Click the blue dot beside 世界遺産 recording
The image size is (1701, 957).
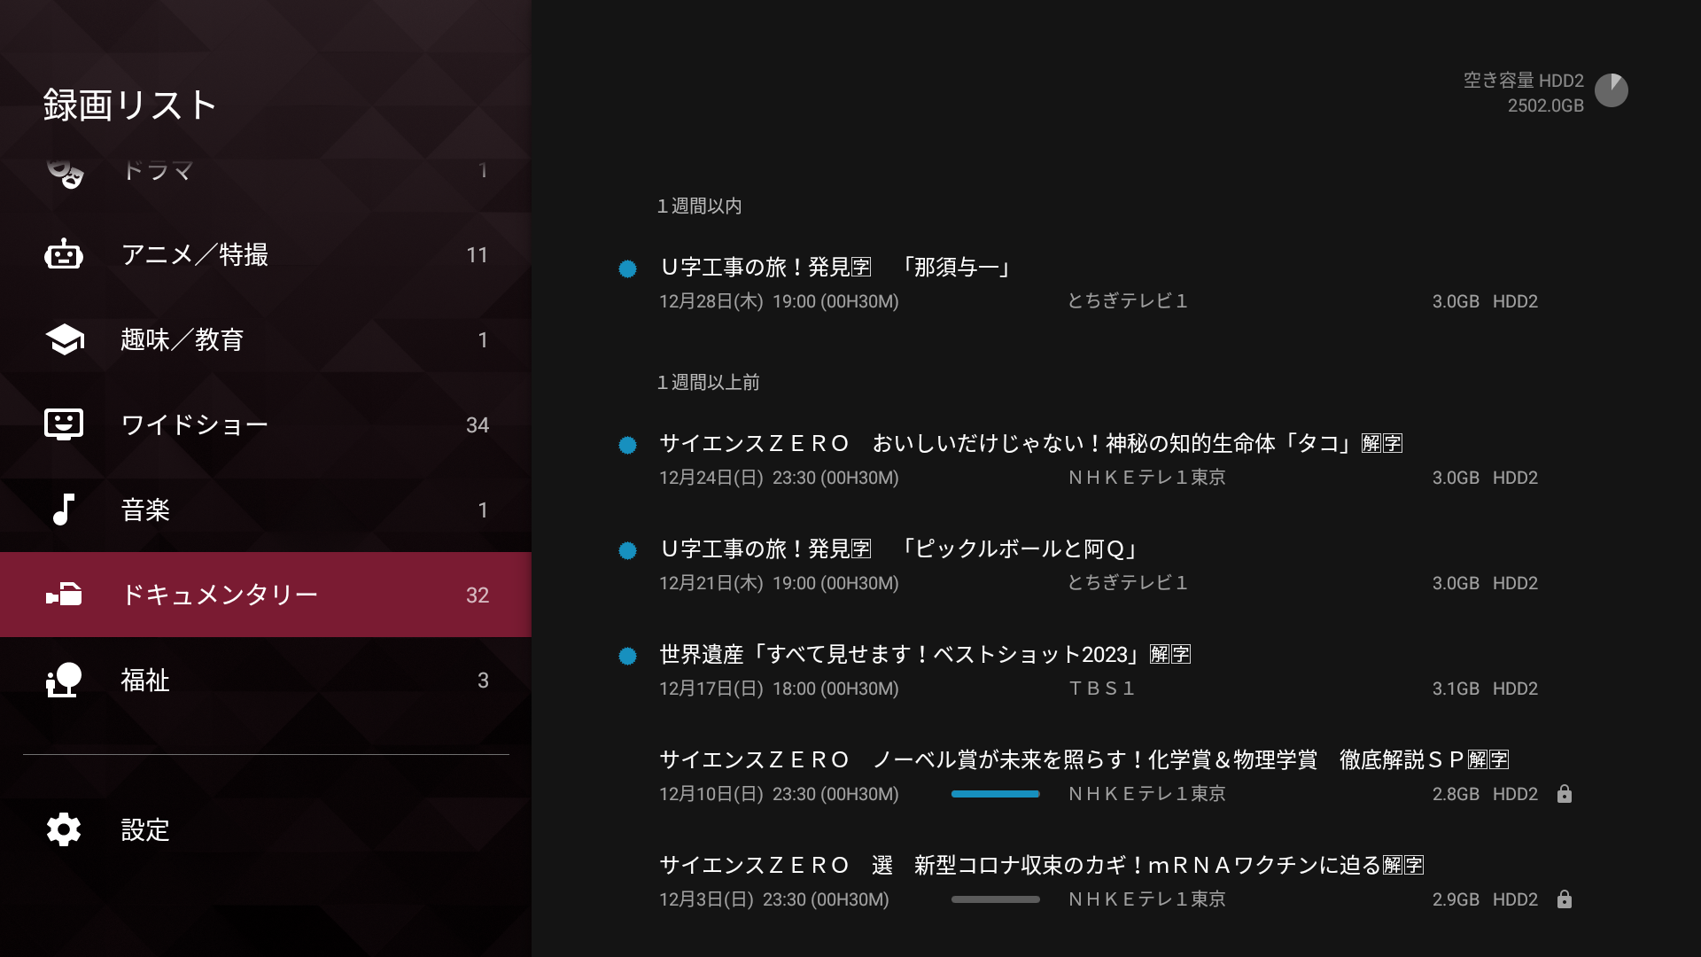(627, 656)
